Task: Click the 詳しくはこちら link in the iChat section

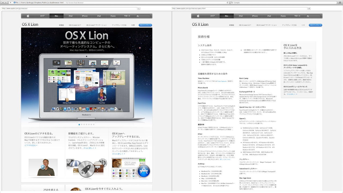Action: click(x=225, y=159)
